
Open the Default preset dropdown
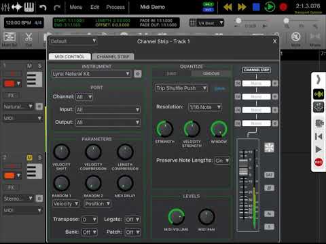point(73,41)
